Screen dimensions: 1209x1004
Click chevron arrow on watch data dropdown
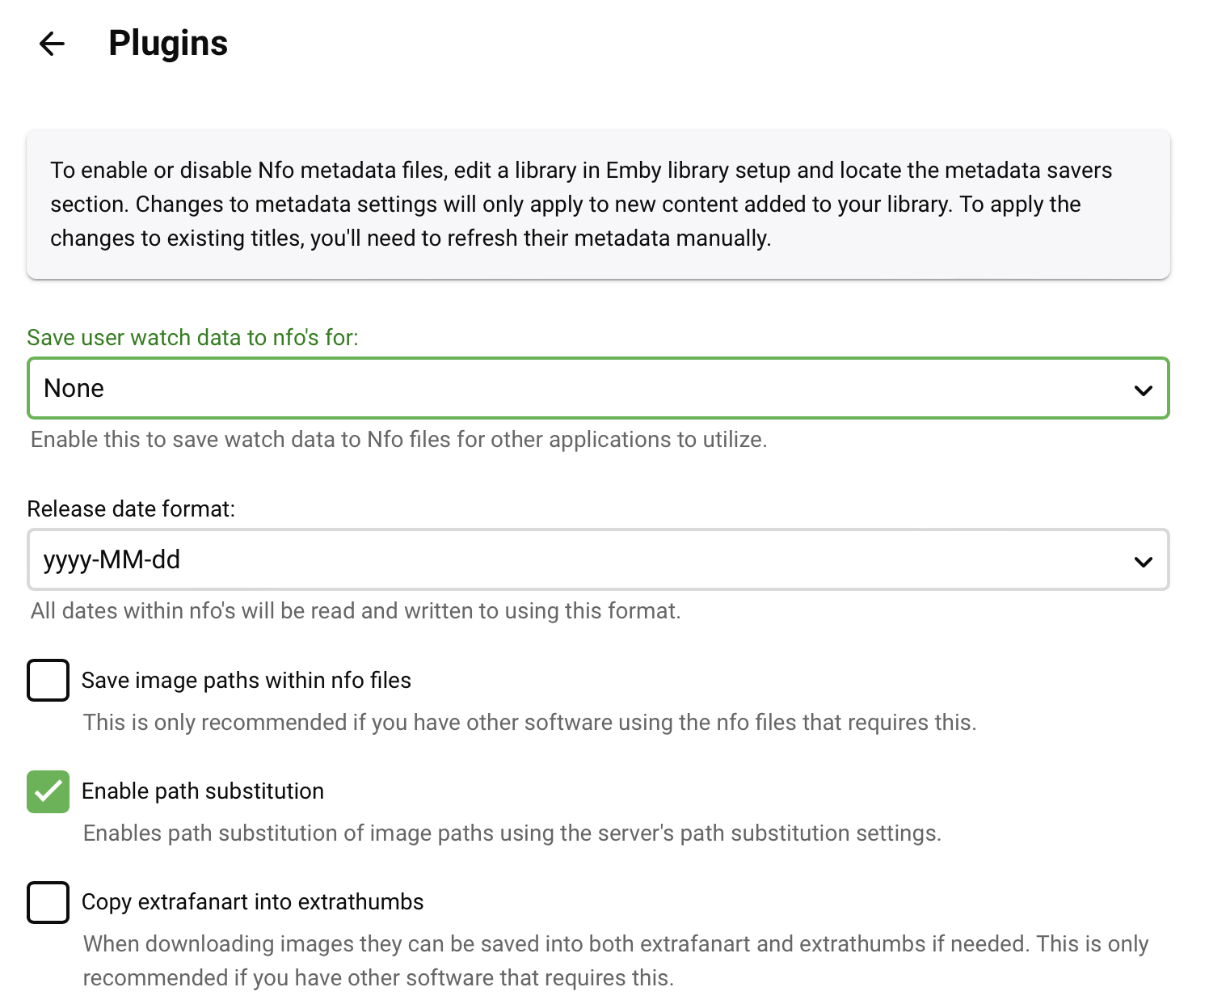coord(1143,390)
